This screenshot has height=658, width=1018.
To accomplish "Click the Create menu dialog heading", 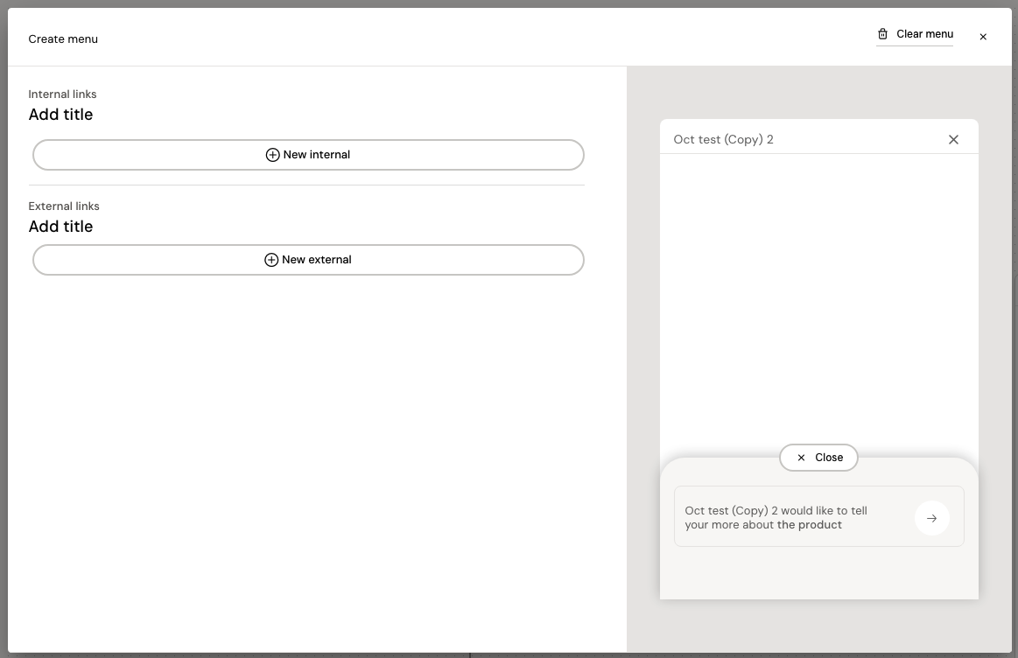I will tap(63, 39).
